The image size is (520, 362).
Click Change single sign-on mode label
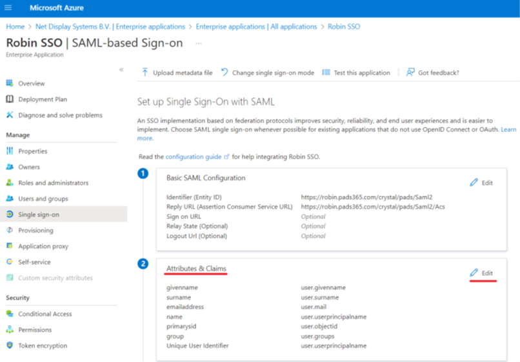[273, 73]
